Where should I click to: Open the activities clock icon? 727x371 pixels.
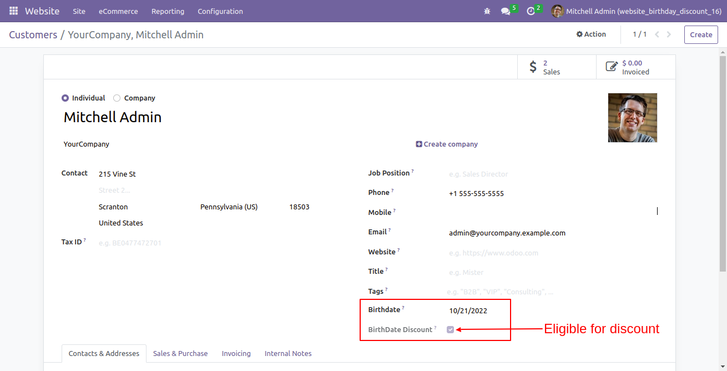coord(531,11)
